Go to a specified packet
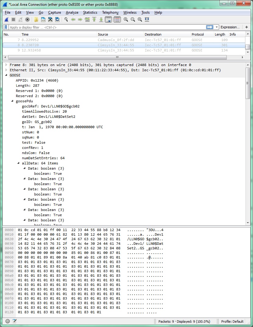The width and height of the screenshot is (253, 327). point(87,19)
